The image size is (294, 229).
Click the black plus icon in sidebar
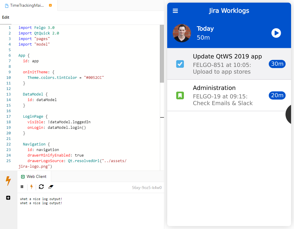(8, 198)
